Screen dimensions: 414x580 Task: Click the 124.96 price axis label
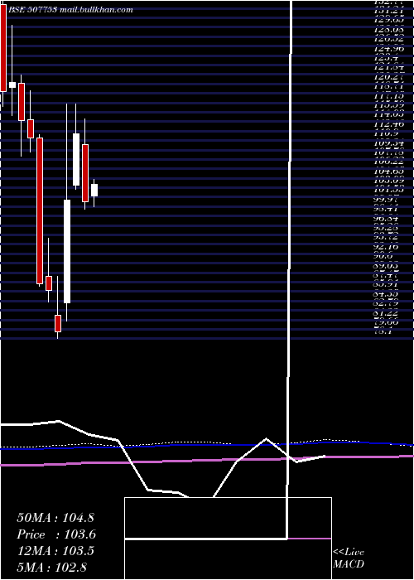(x=390, y=48)
